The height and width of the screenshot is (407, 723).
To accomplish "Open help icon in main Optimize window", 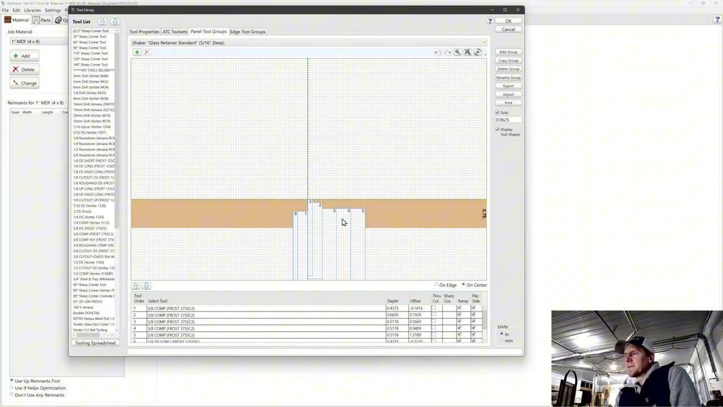I will point(717,19).
